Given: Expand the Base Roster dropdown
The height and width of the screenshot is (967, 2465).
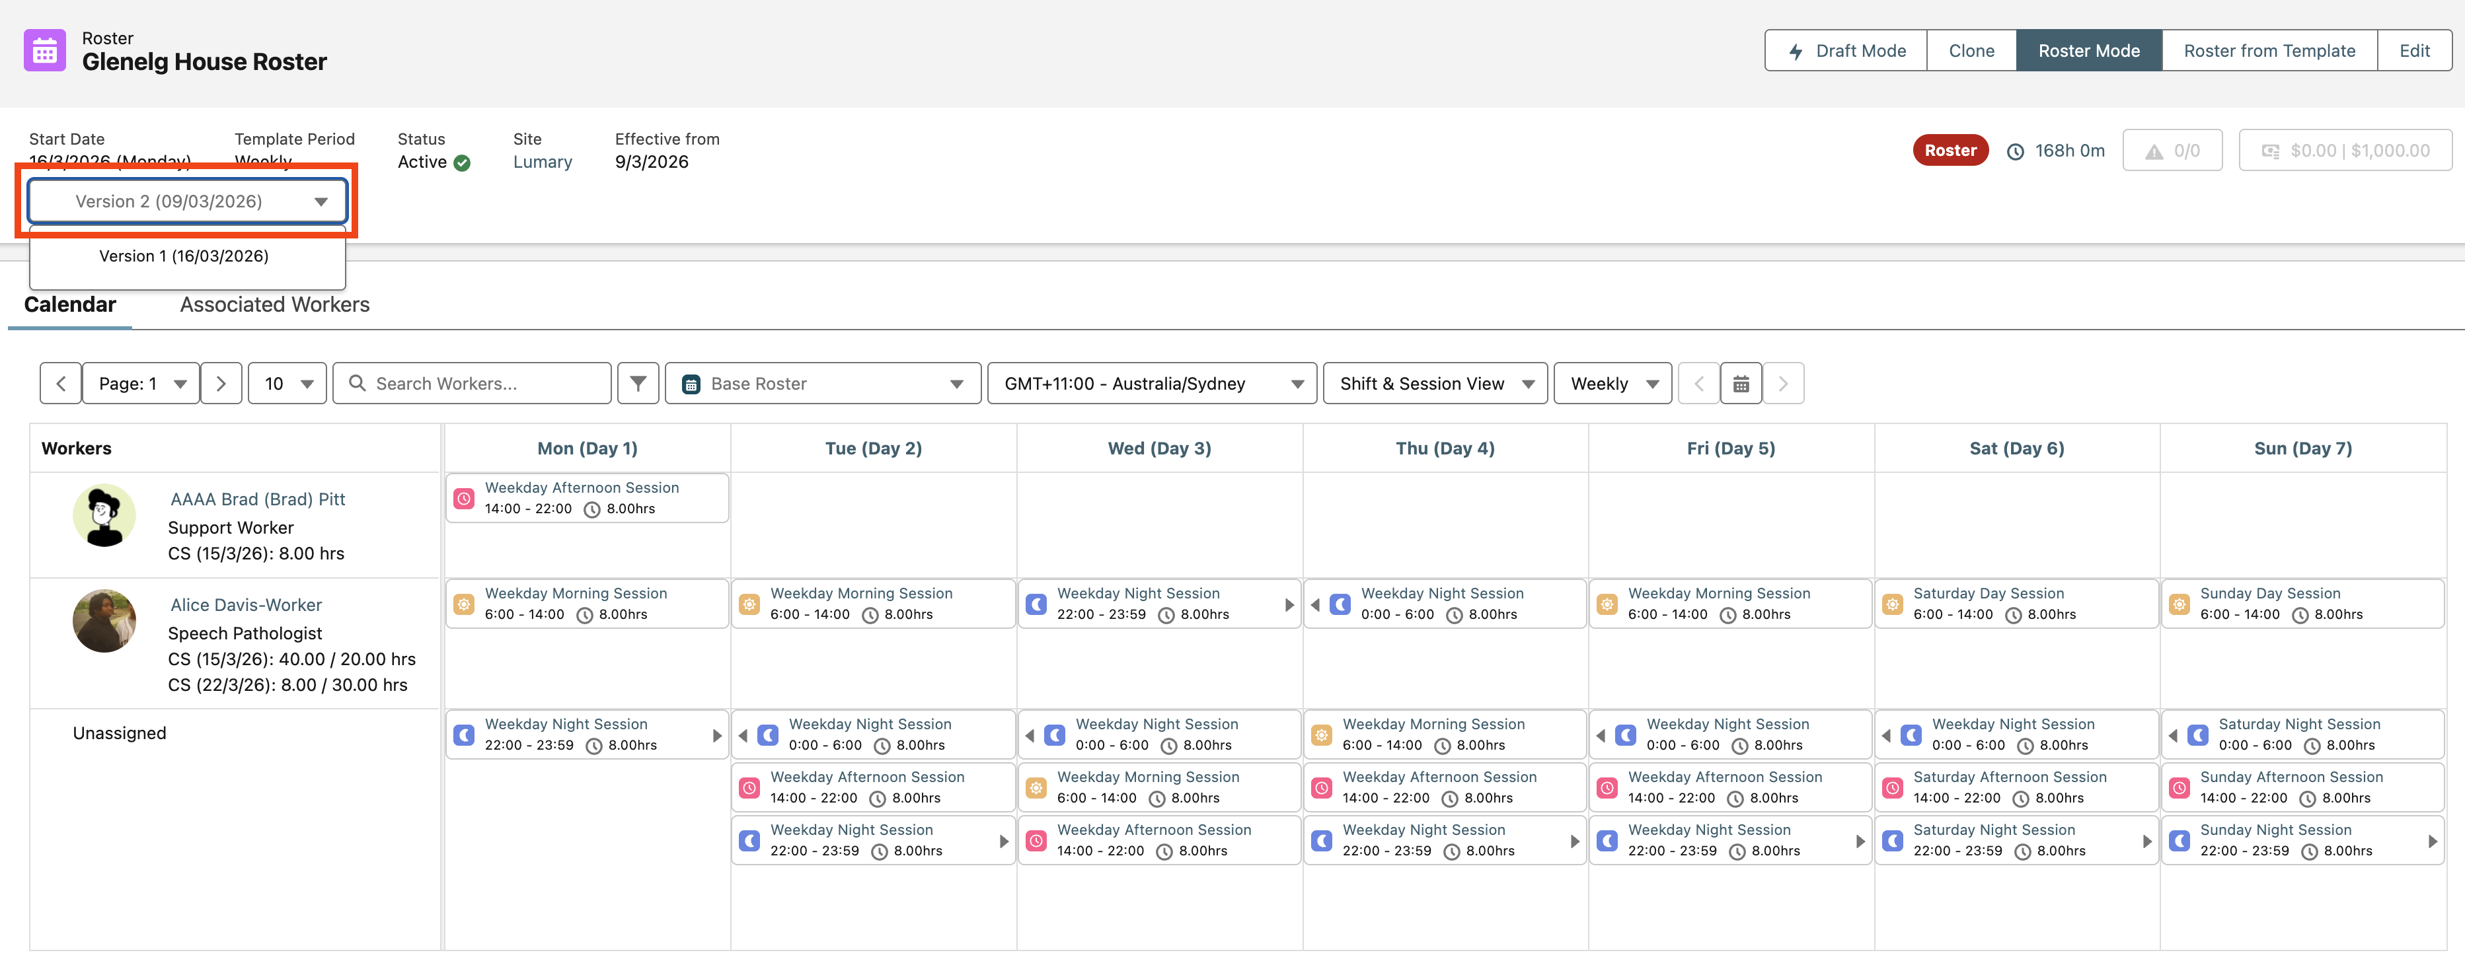Looking at the screenshot, I should click(x=822, y=384).
